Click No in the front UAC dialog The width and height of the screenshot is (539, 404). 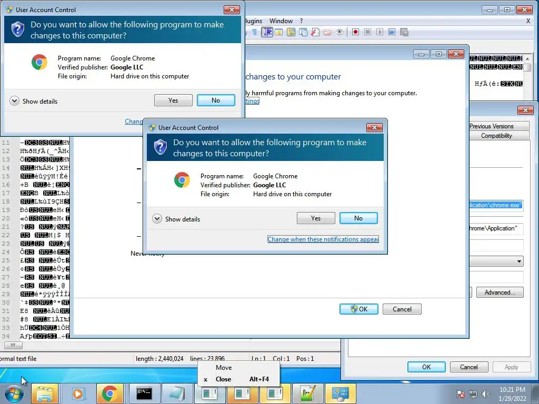tap(358, 218)
